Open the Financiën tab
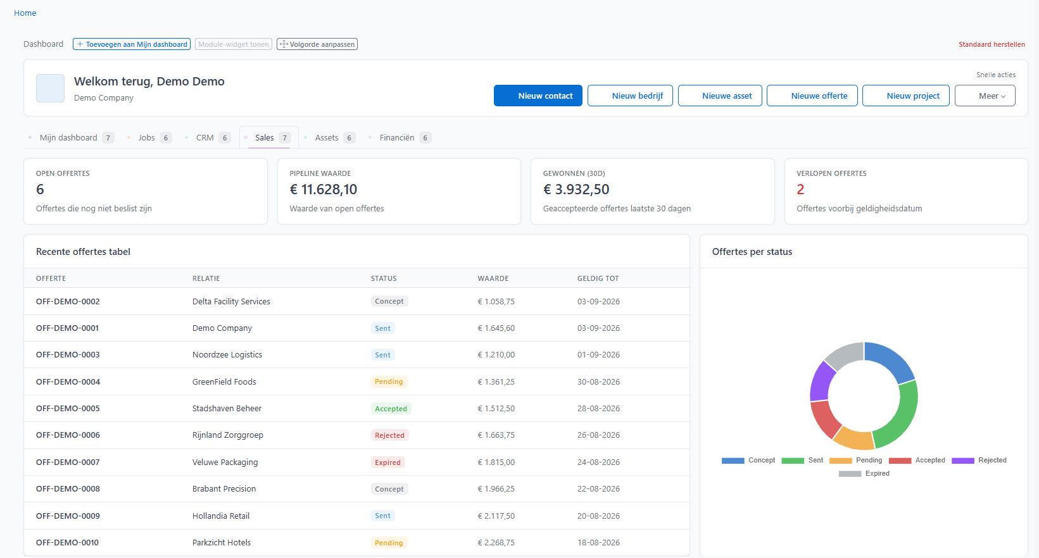This screenshot has height=558, width=1039. 400,137
